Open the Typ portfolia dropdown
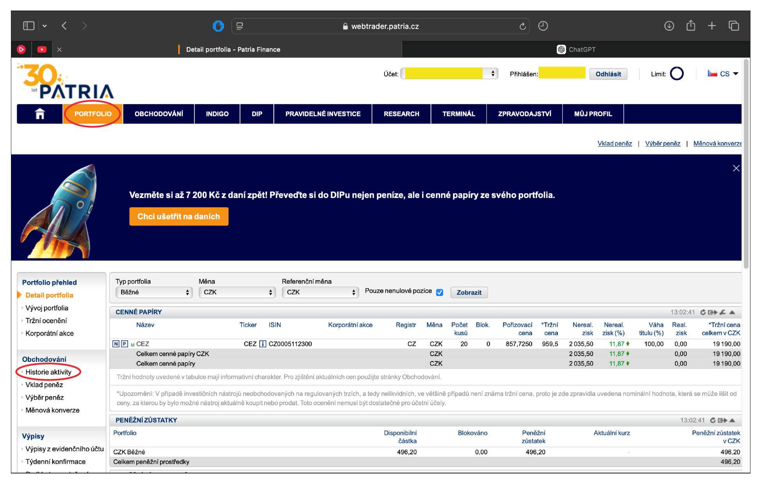The image size is (761, 484). pyautogui.click(x=154, y=292)
